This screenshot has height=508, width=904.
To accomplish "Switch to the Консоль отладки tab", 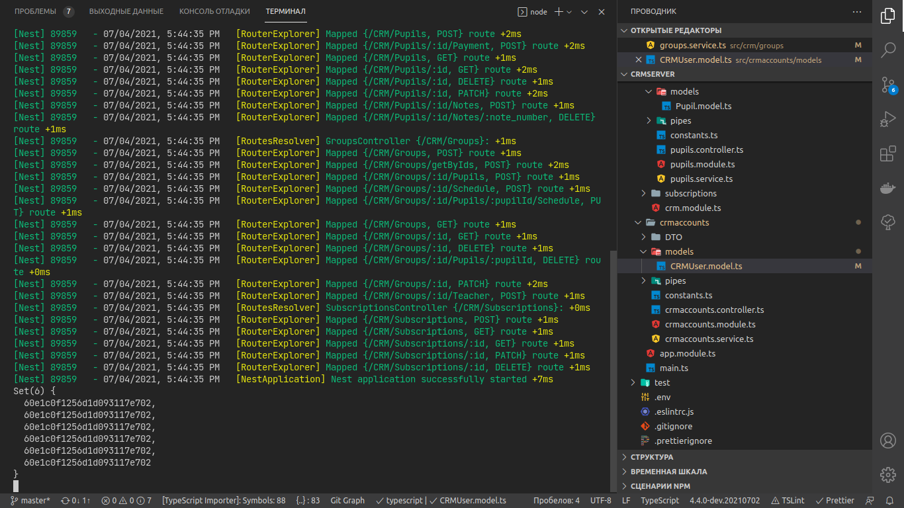I will (214, 11).
